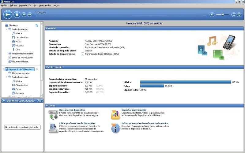
Task: Adjust the volume slider handle
Action: point(223,14)
